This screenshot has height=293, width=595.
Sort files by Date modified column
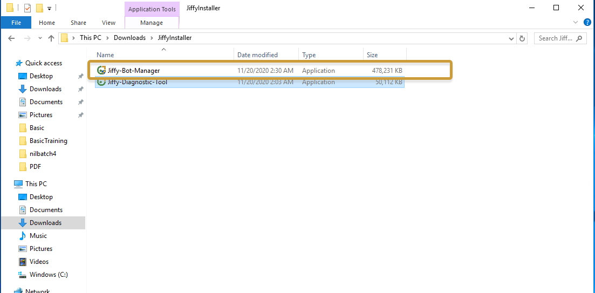click(x=257, y=55)
